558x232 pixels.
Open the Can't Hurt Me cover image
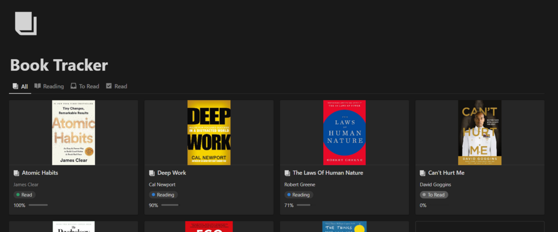pos(480,133)
